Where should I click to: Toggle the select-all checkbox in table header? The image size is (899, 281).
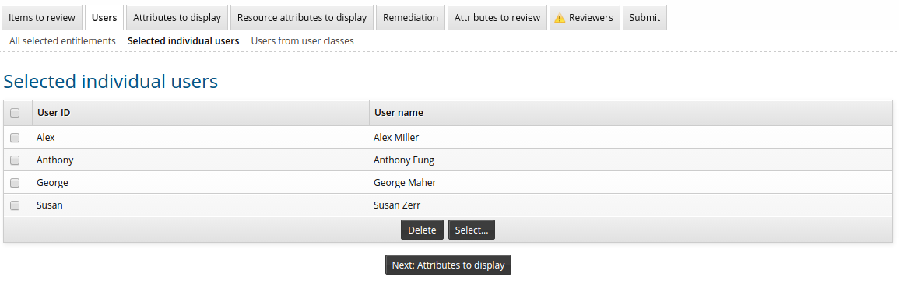pos(15,113)
